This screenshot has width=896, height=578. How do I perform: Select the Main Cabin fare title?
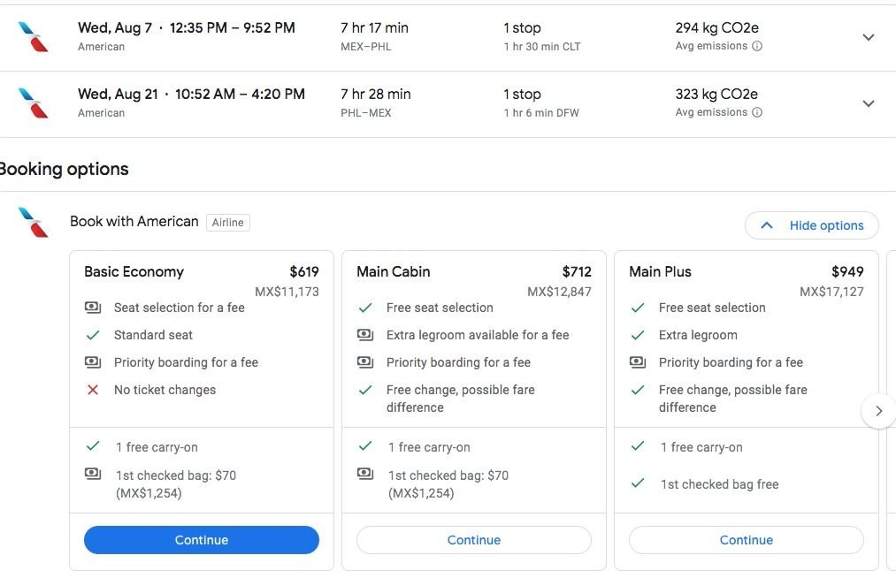(394, 271)
